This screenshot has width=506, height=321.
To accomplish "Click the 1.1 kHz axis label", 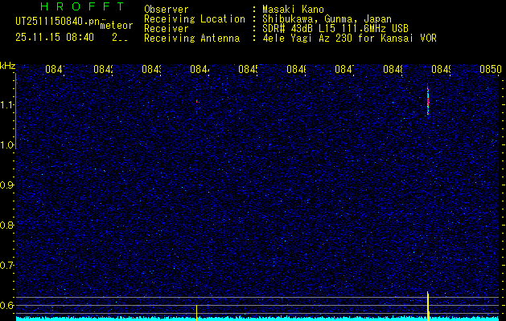I will [6, 105].
